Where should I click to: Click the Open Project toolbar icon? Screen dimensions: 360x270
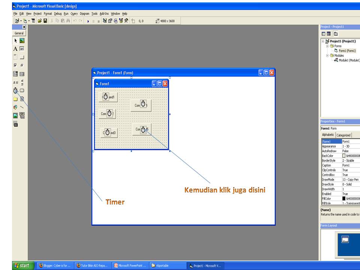[x=40, y=21]
